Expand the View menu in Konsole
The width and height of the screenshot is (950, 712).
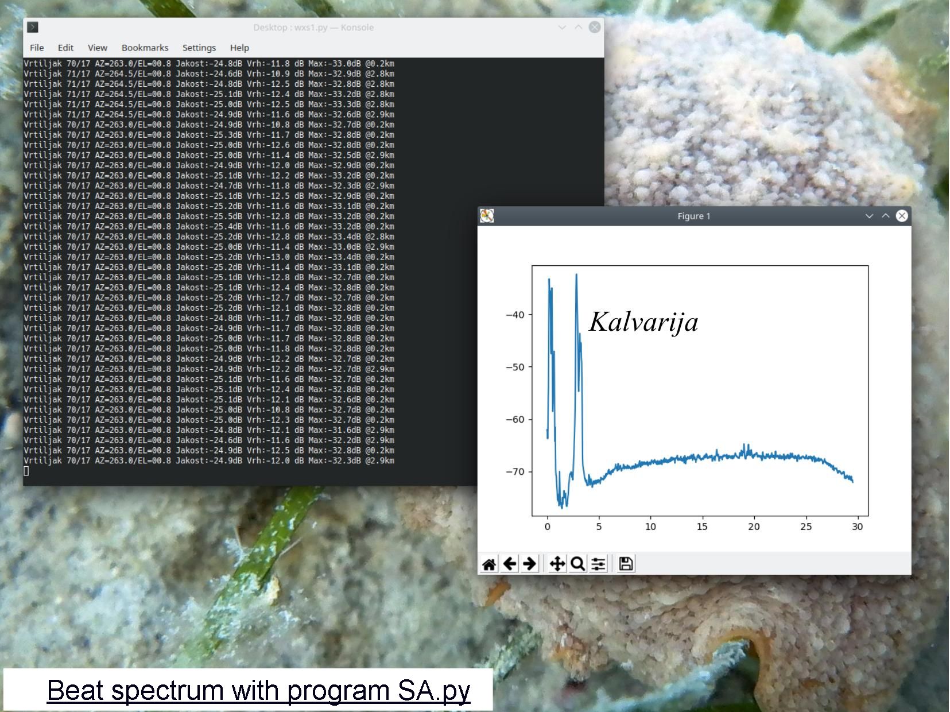pyautogui.click(x=97, y=48)
